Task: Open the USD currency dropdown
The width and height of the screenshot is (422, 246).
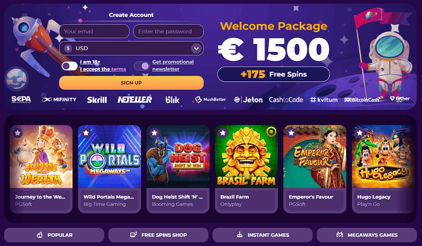Action: click(x=131, y=48)
